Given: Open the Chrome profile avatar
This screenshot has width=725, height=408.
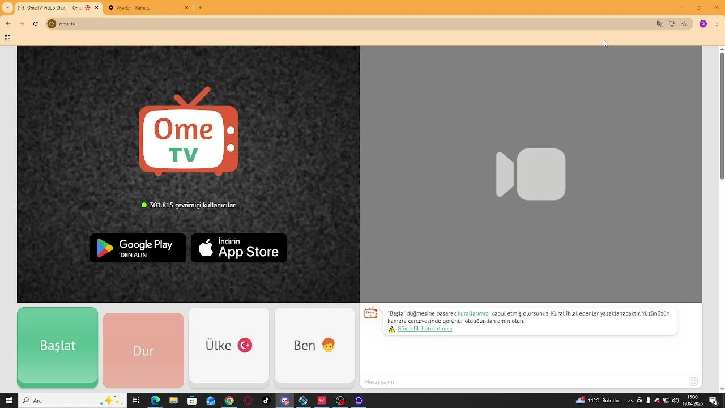Looking at the screenshot, I should pos(703,24).
